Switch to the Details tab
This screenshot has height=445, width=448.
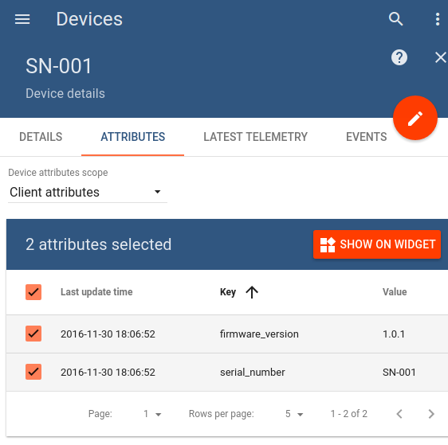point(41,137)
